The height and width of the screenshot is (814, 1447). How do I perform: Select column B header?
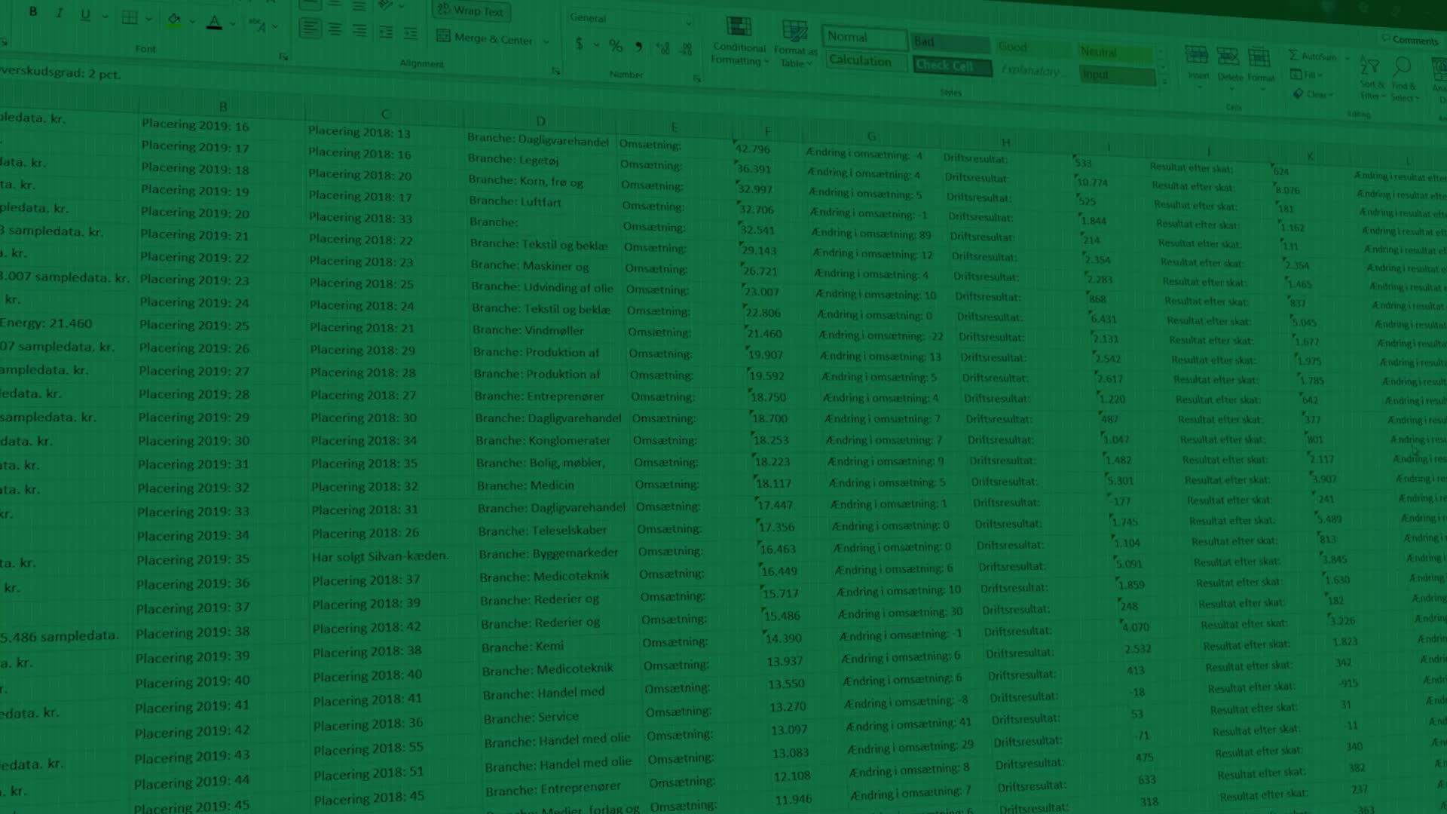[x=223, y=107]
